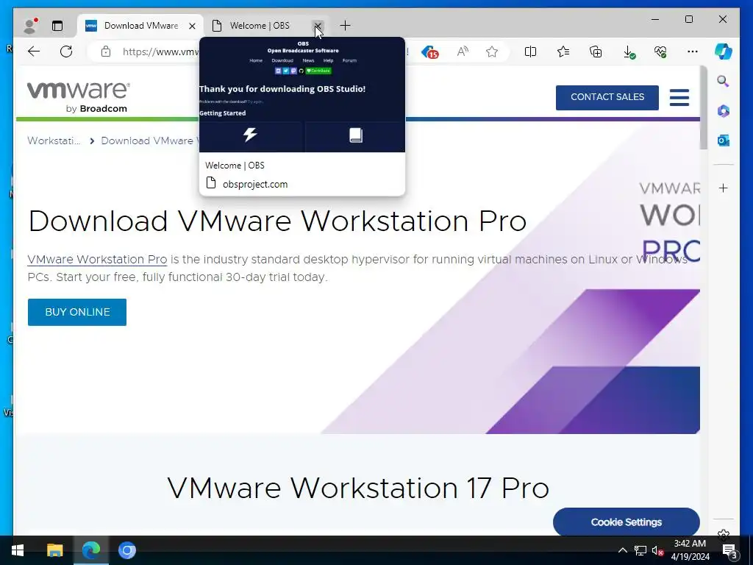This screenshot has height=565, width=753.
Task: Click the BUY ONLINE button
Action: point(76,312)
